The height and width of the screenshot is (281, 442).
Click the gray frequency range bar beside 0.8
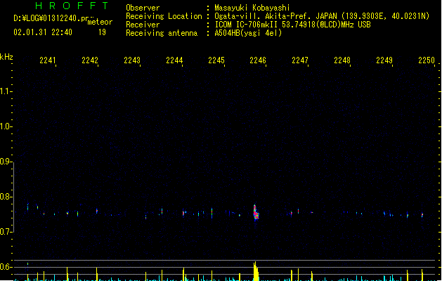coord(14,197)
